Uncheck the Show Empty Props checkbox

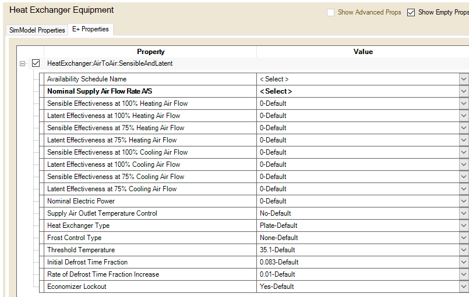(x=411, y=12)
